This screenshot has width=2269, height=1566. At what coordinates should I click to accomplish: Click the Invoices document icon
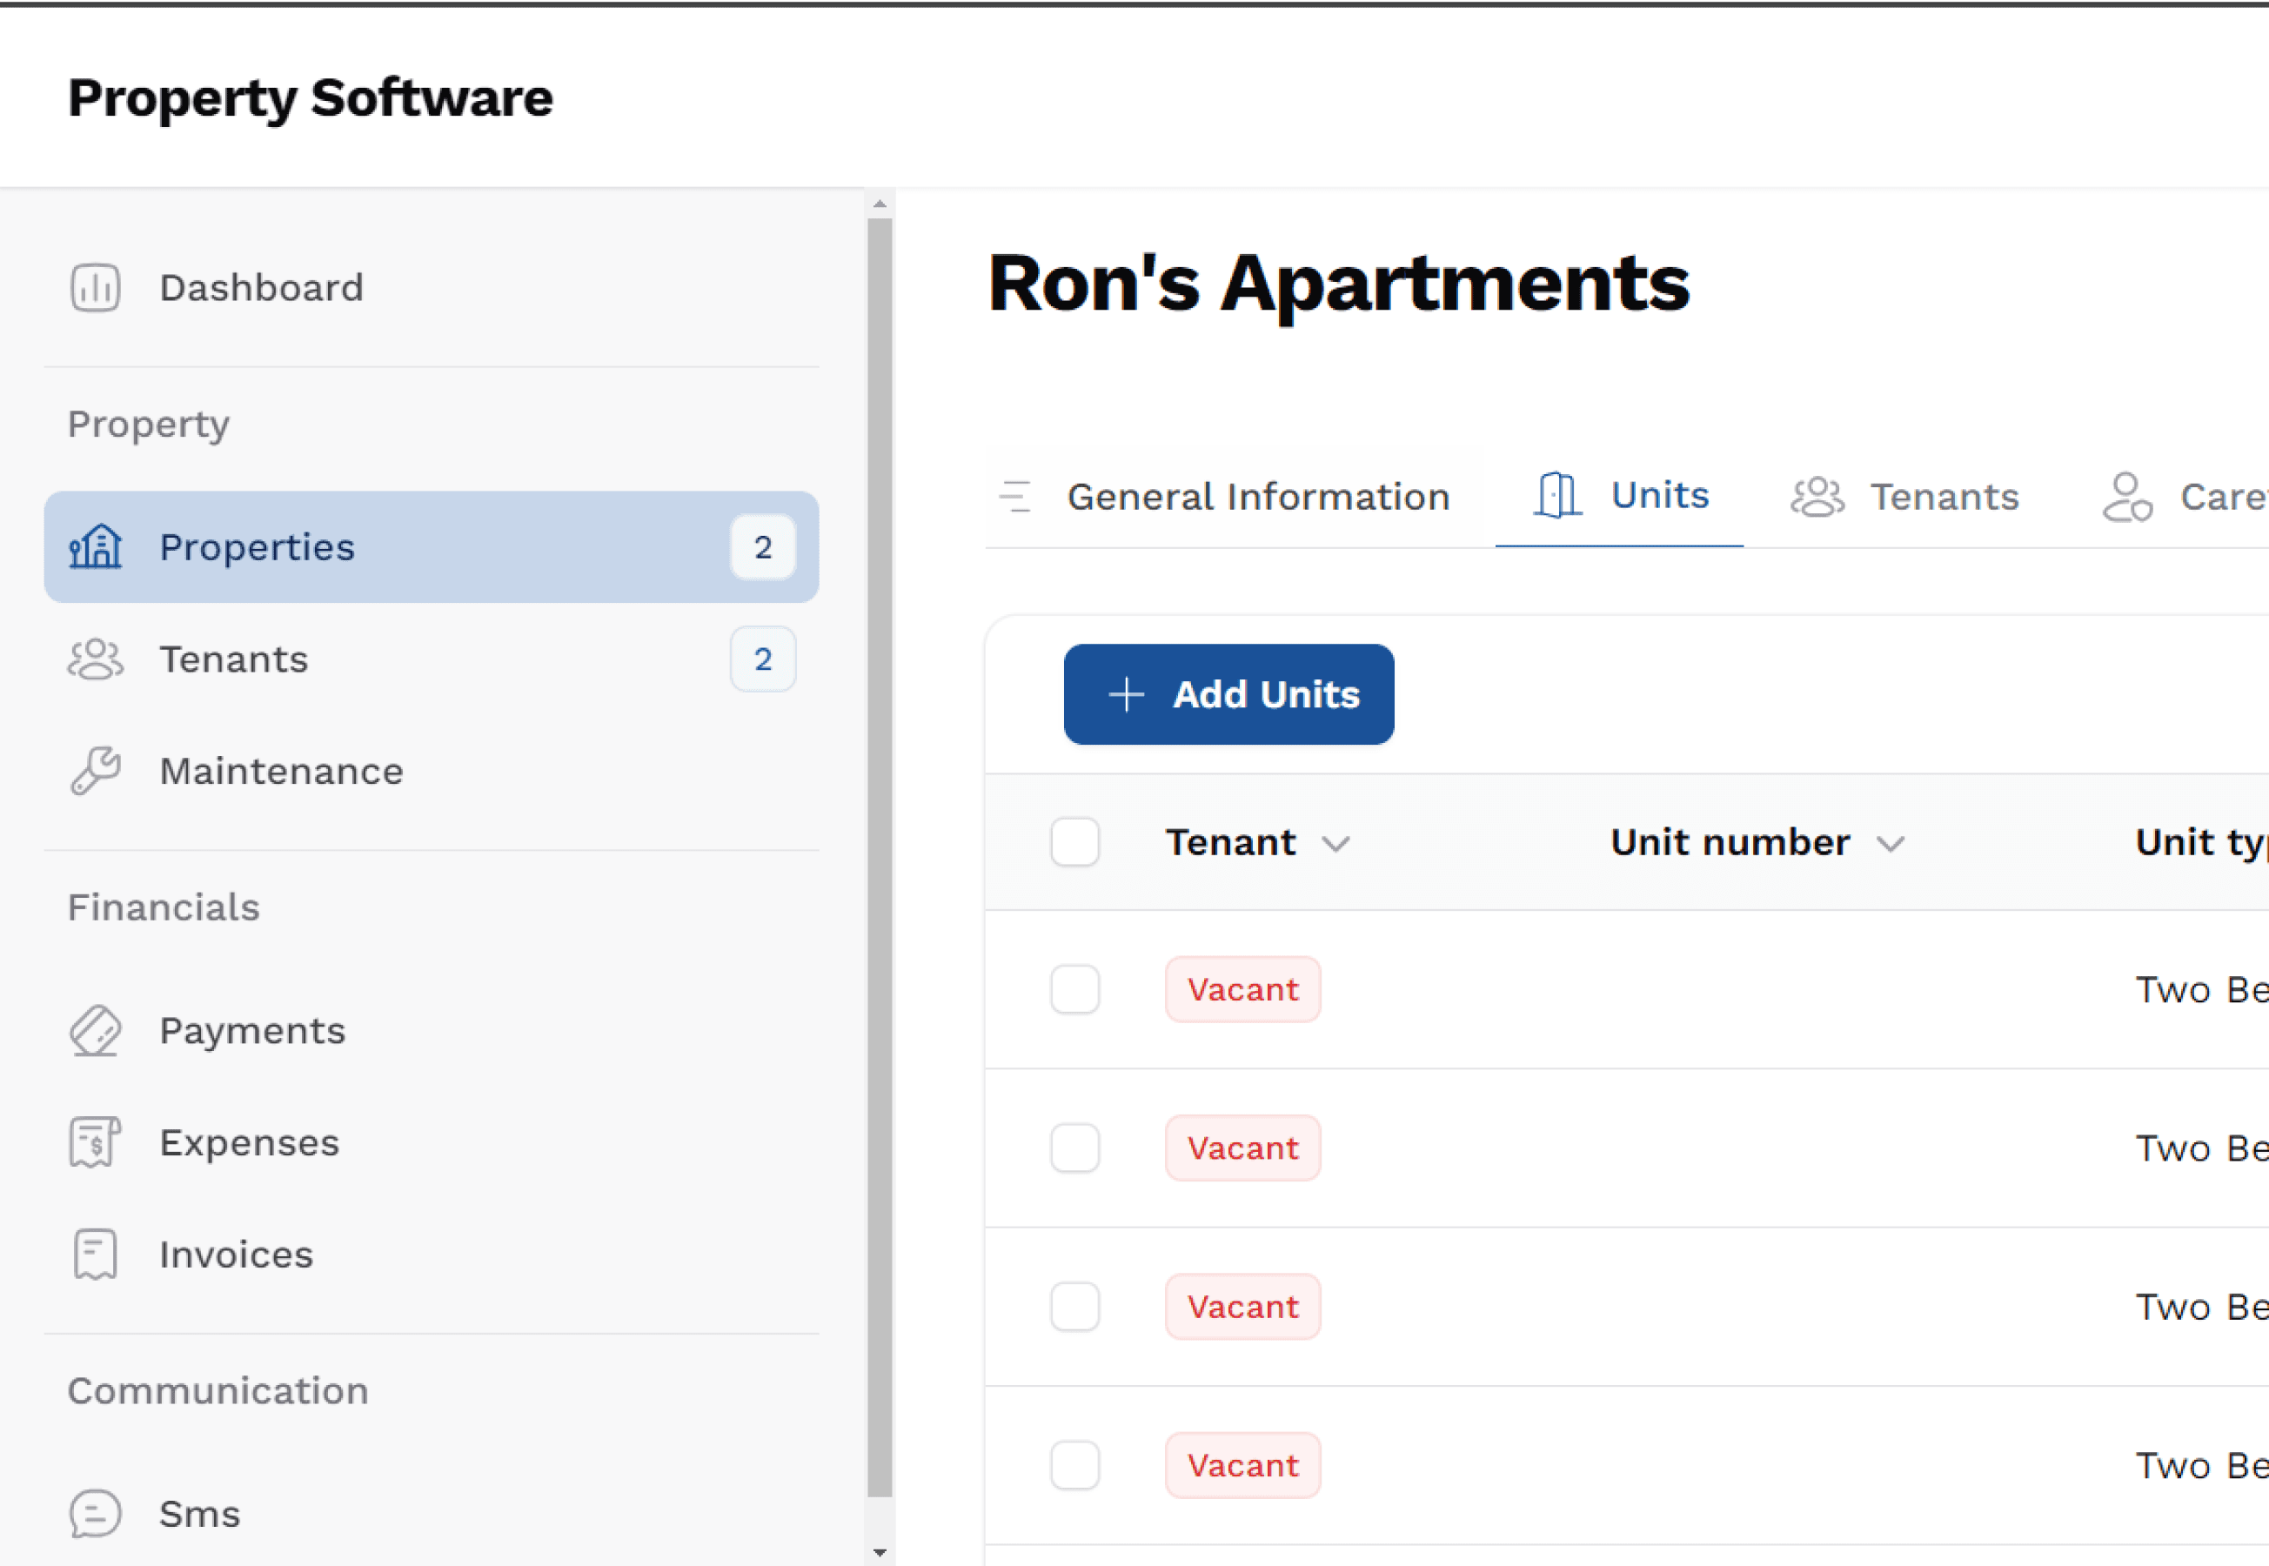point(95,1254)
